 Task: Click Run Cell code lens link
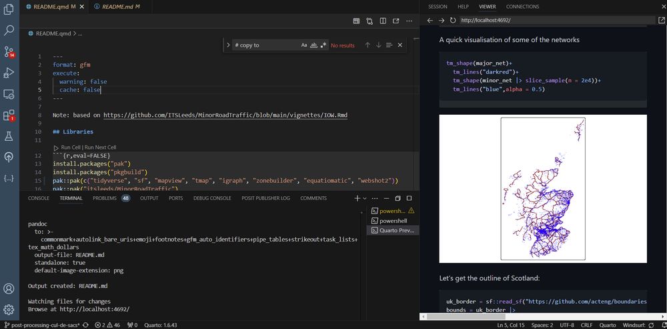point(71,147)
